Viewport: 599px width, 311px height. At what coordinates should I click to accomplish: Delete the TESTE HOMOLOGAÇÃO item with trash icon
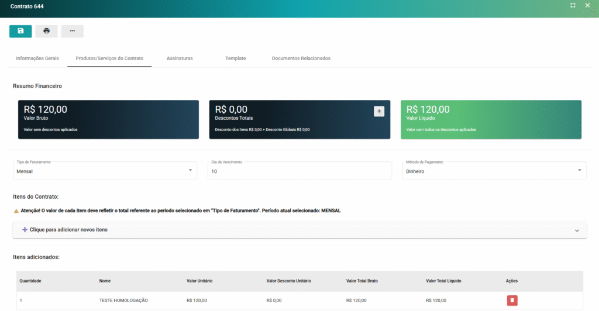(x=512, y=300)
